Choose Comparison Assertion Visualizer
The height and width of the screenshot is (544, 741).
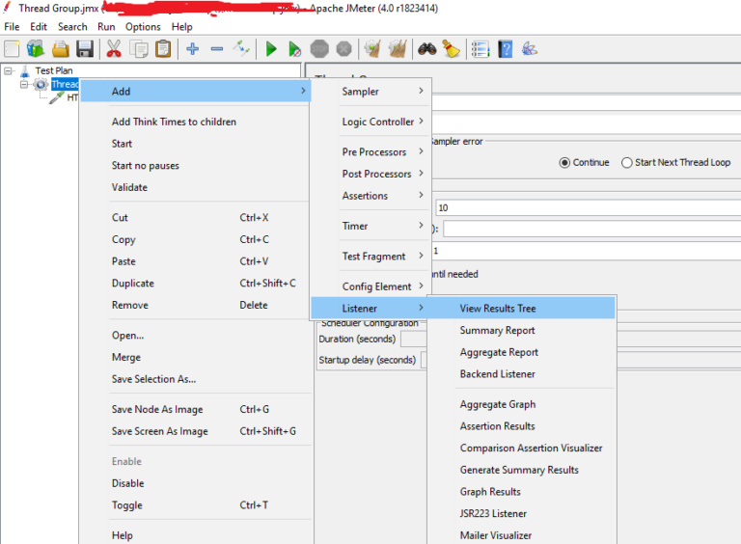point(522,448)
